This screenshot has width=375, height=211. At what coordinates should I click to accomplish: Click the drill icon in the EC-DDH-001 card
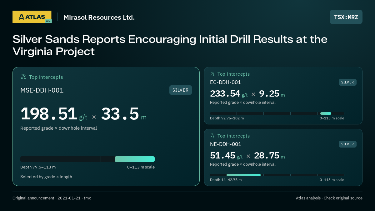pos(212,74)
